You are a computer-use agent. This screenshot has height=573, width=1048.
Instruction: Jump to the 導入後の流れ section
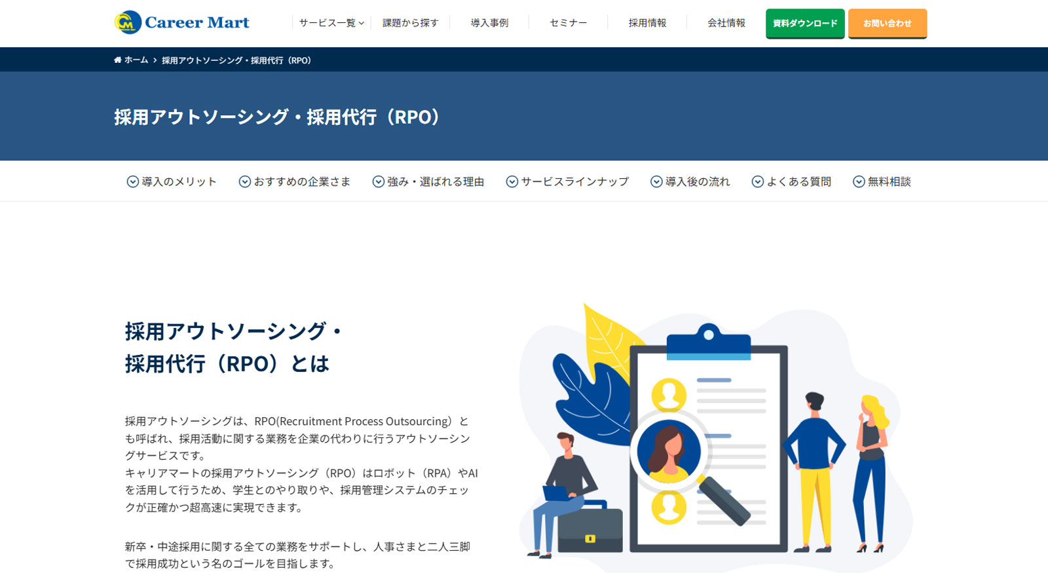(x=698, y=182)
